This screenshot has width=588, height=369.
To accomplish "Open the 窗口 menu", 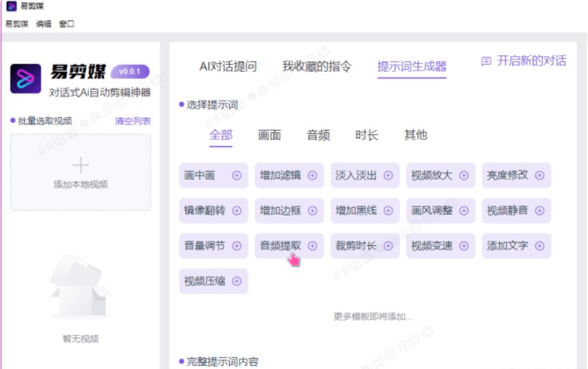I will [x=67, y=24].
